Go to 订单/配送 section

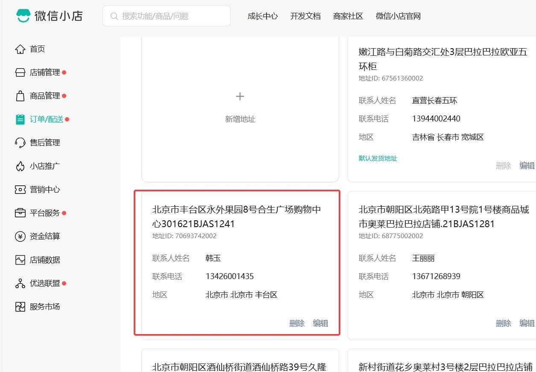[47, 119]
